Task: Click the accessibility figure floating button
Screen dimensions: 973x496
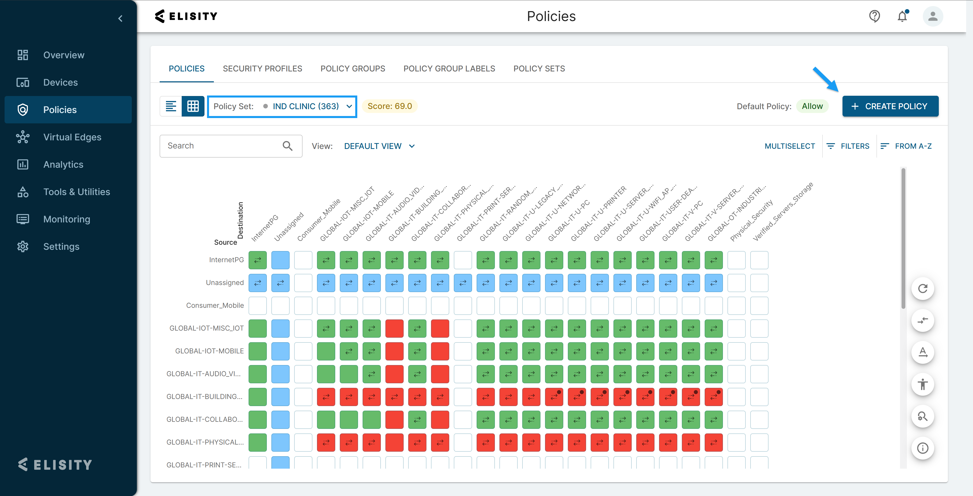Action: 922,384
